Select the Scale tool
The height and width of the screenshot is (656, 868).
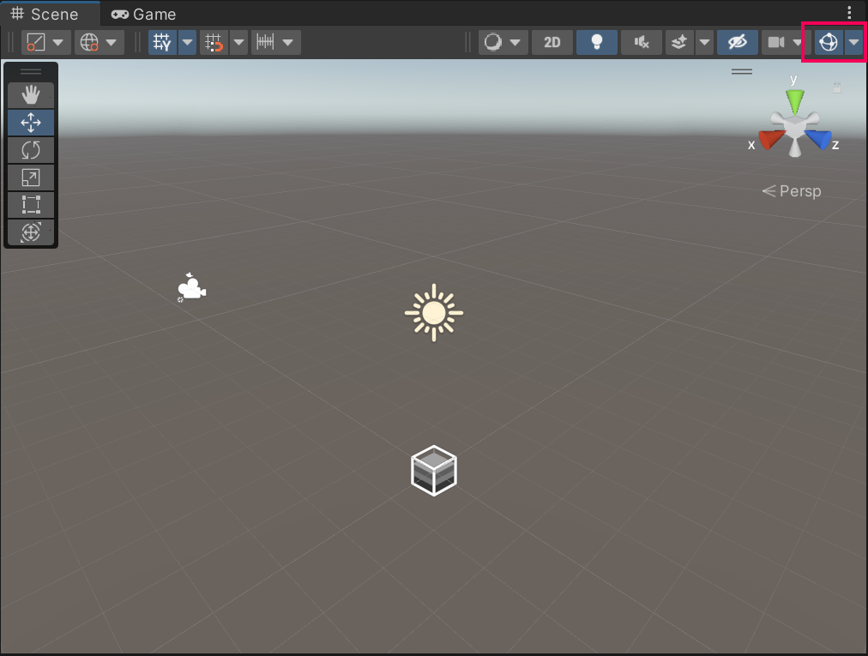31,178
